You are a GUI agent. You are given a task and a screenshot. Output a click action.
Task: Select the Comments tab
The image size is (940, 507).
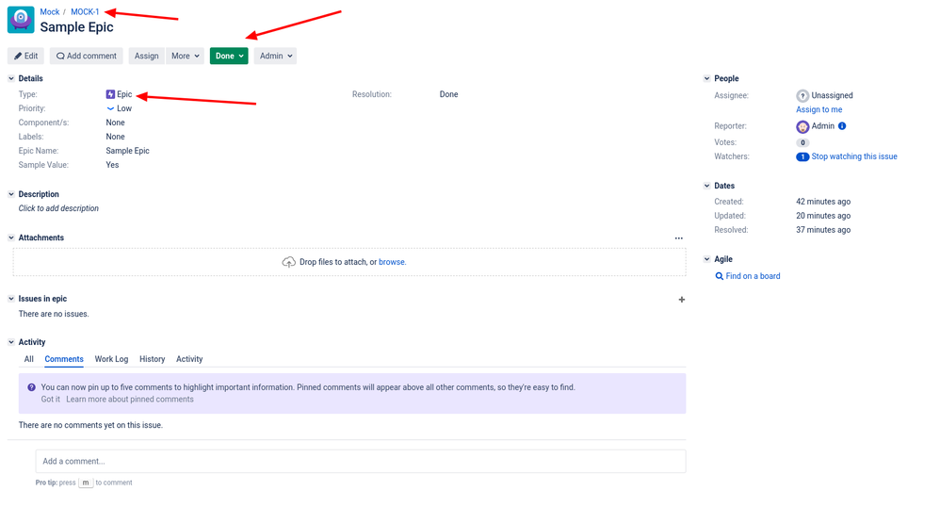[x=64, y=359]
